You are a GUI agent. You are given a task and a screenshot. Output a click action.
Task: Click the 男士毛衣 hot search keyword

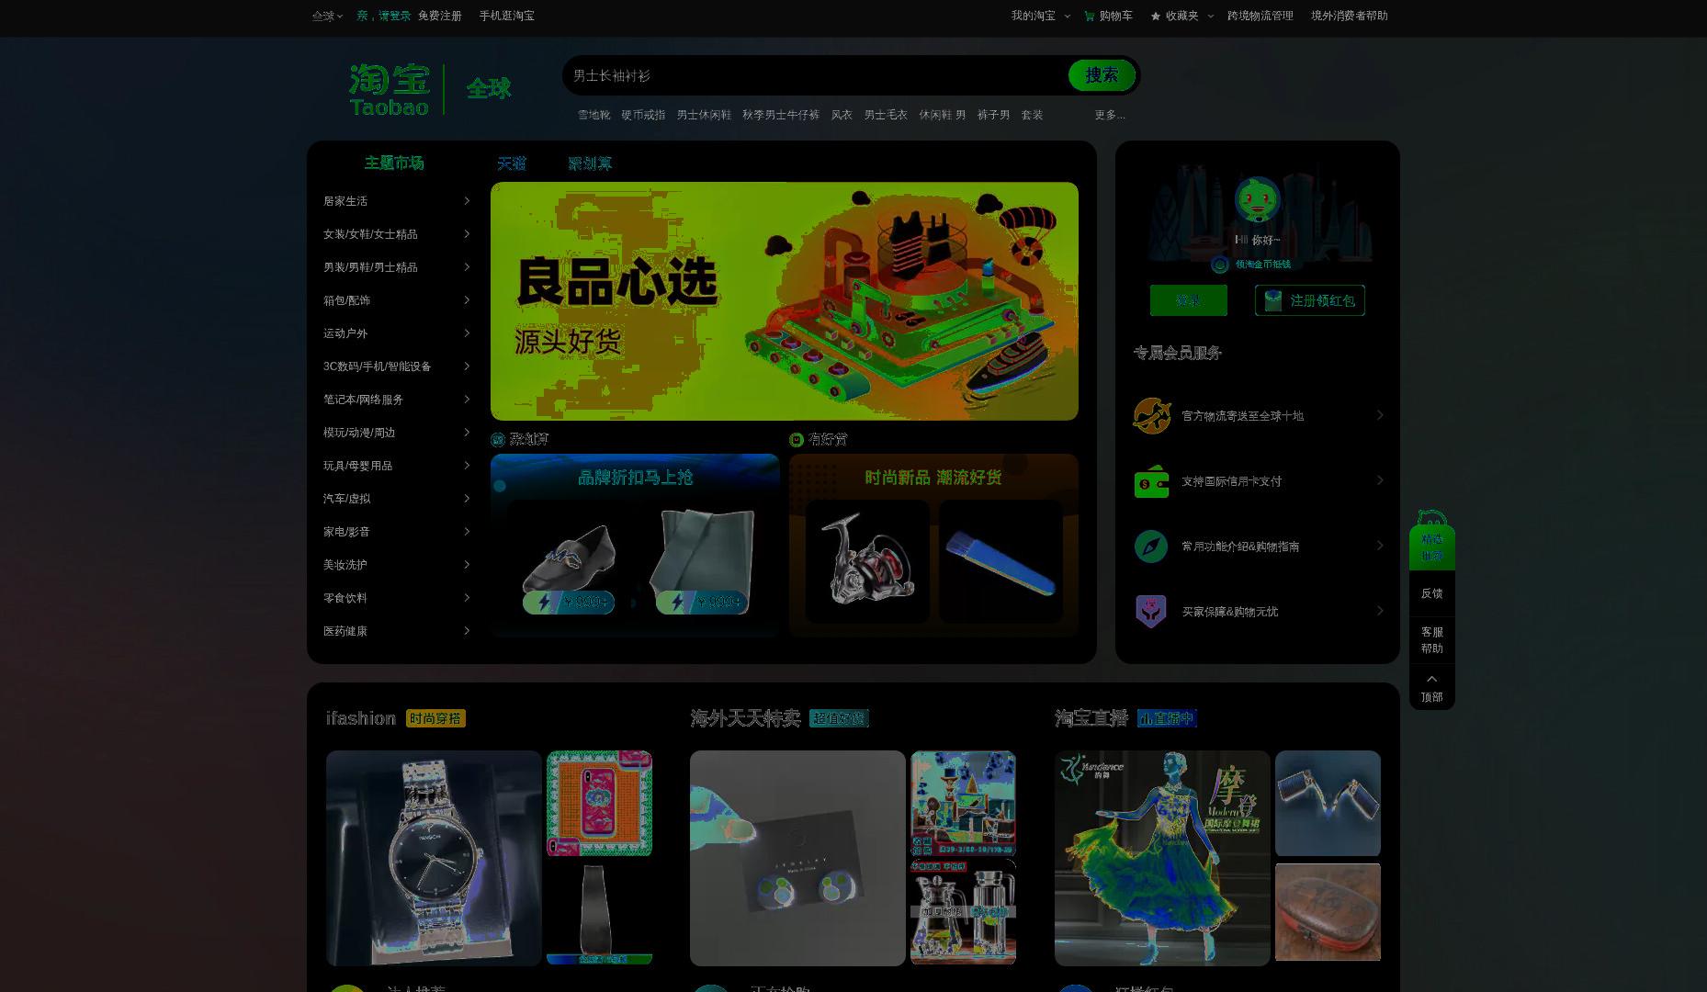tap(886, 115)
